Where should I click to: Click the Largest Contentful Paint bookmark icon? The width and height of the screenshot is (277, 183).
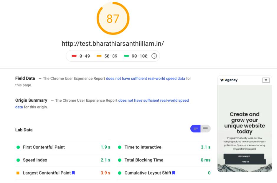point(73,173)
